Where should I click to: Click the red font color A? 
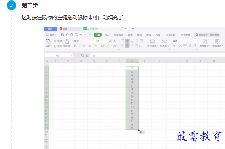coord(108,46)
